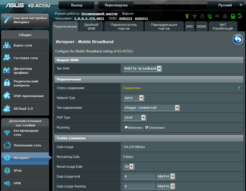Click the Интернет - Mobile Broadband page title

(x=85, y=42)
